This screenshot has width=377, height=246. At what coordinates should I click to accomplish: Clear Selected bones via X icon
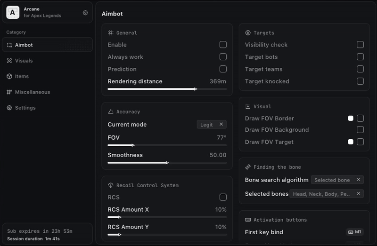(359, 193)
